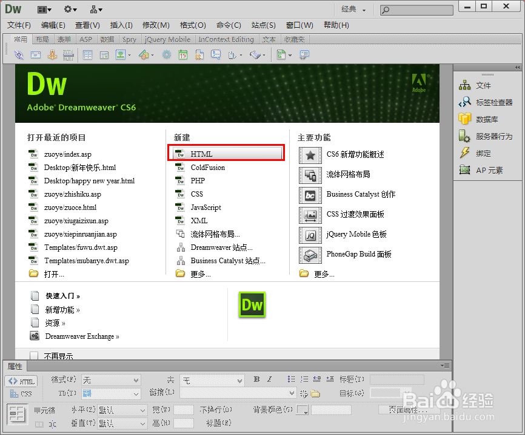Click the Head tags icon
The height and width of the screenshot is (435, 525).
pos(232,54)
